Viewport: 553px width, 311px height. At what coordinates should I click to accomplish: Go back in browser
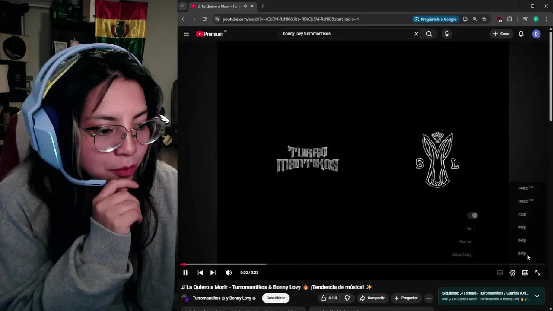point(183,19)
